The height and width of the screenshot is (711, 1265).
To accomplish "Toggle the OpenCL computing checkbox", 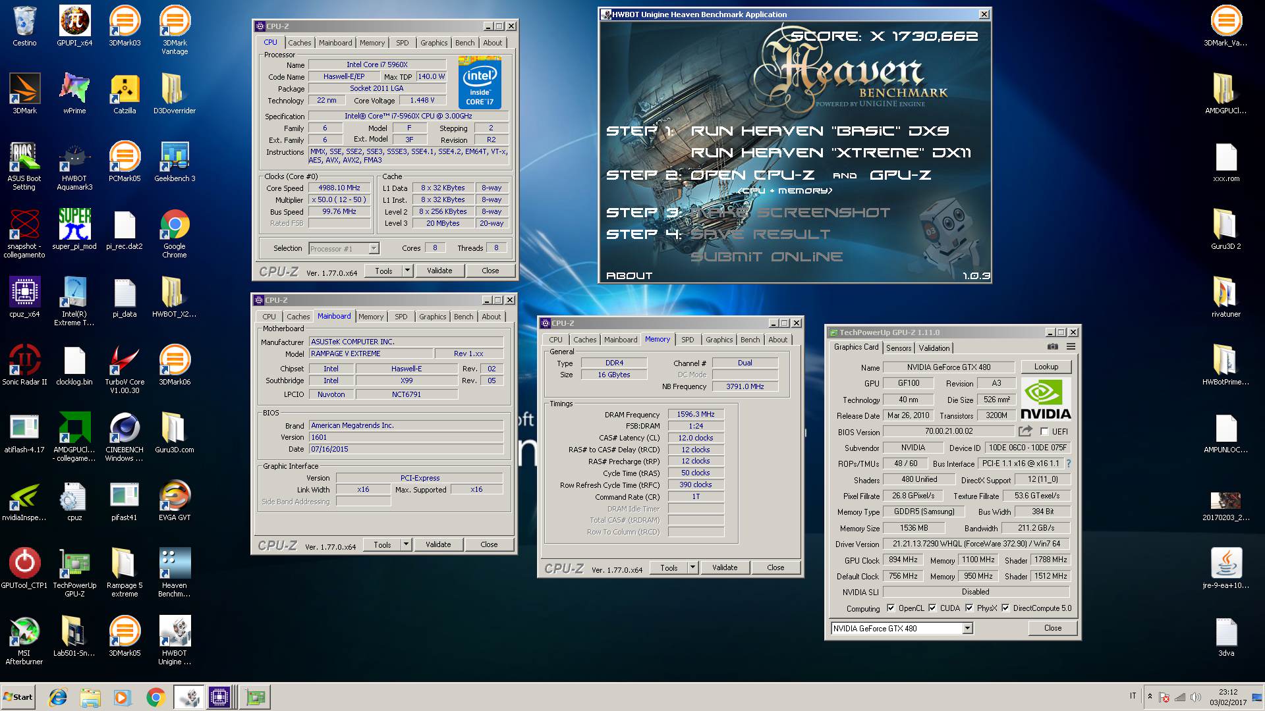I will click(x=891, y=608).
